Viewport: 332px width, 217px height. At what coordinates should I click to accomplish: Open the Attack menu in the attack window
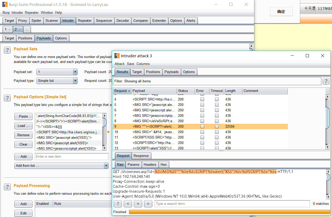[120, 64]
